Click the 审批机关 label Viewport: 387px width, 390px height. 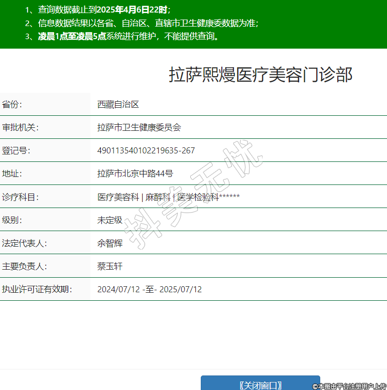20,127
